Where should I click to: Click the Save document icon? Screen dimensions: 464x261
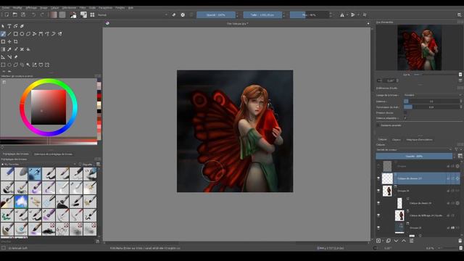click(x=23, y=14)
